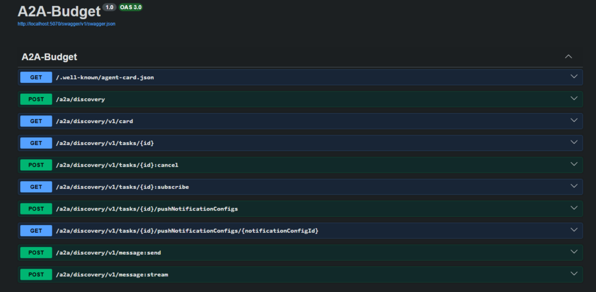Viewport: 596px width, 292px height.
Task: Open the GET pushNotificationConfigs/{notificationConfigId} endpoint path
Action: click(187, 231)
